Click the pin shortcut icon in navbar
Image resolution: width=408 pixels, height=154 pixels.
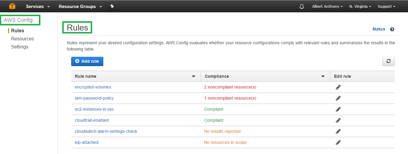(112, 6)
